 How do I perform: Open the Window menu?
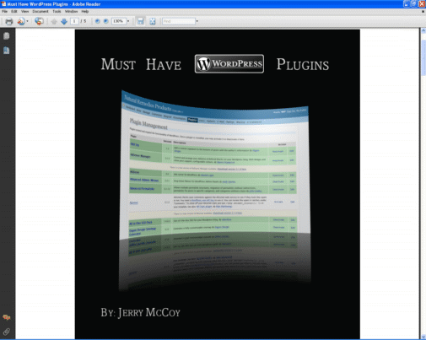pos(71,12)
